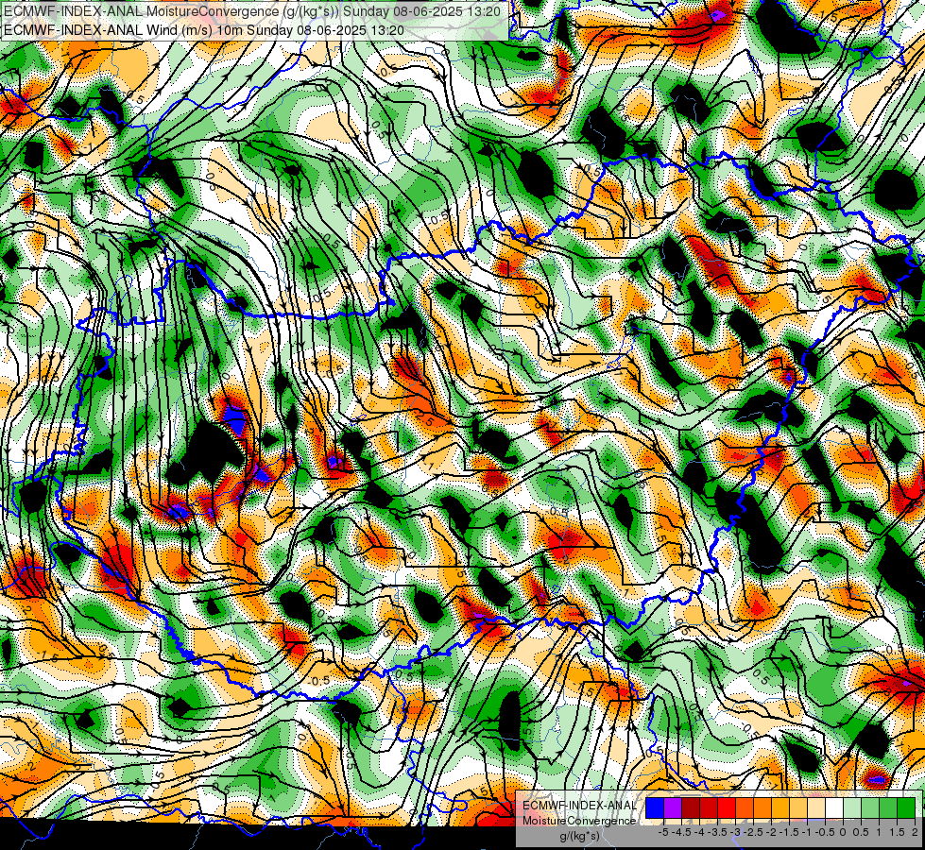Click legend swatch between 0 and 0.5
The image size is (925, 850).
coord(852,807)
